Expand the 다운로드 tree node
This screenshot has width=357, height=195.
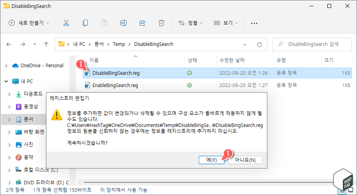tap(10, 94)
